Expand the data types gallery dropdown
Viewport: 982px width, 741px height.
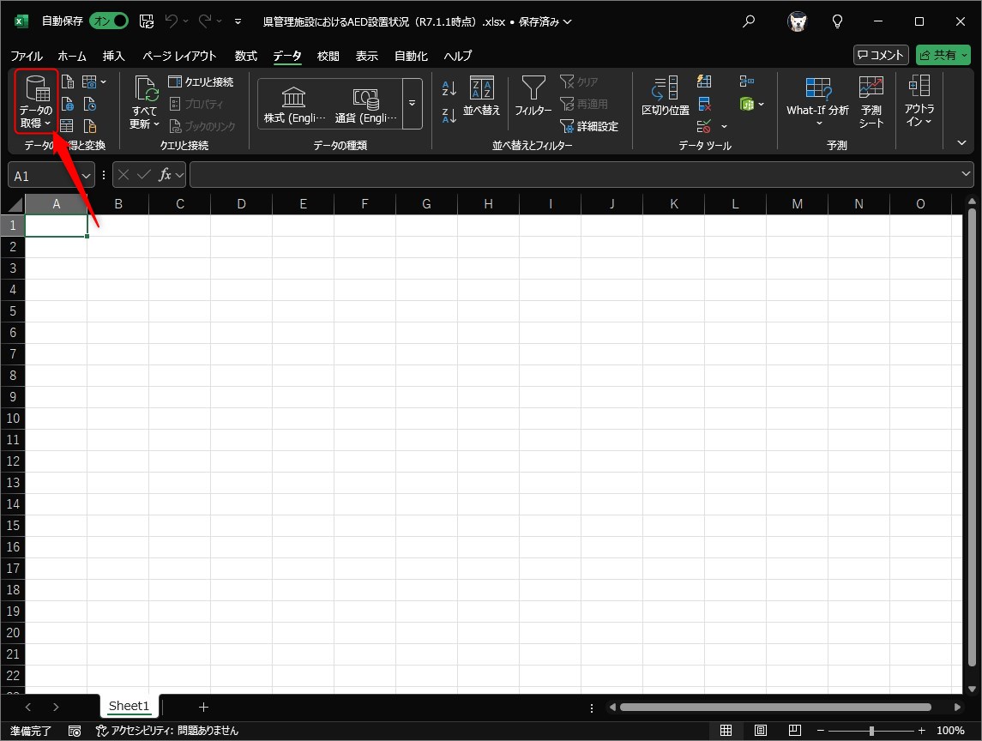coord(413,104)
